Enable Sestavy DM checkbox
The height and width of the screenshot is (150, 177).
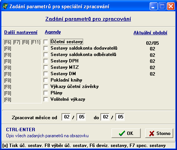(x=46, y=74)
